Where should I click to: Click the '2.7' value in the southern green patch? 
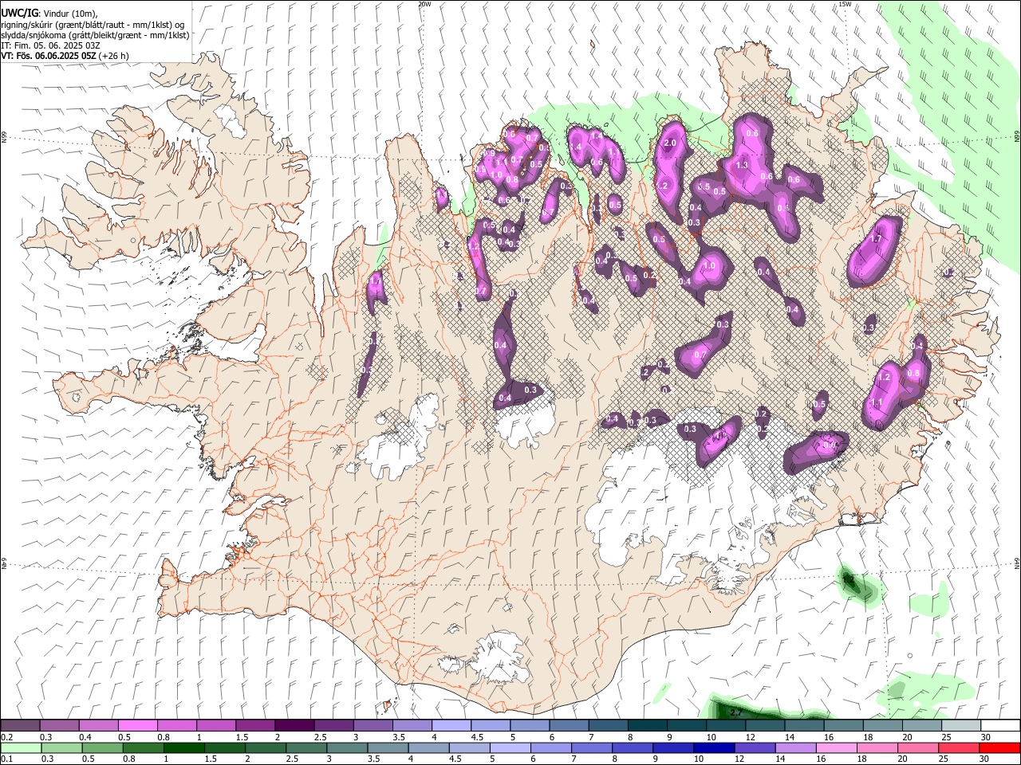[737, 712]
